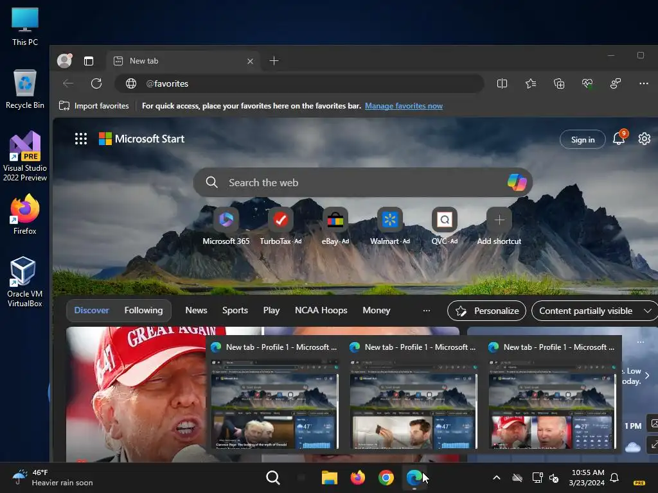Open the Microsoft Start apps grid

point(81,139)
